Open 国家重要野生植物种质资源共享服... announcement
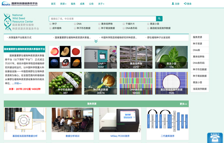Viewport: 224px width, 143px height. [73, 38]
